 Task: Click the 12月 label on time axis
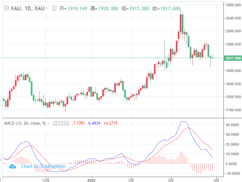(46, 180)
